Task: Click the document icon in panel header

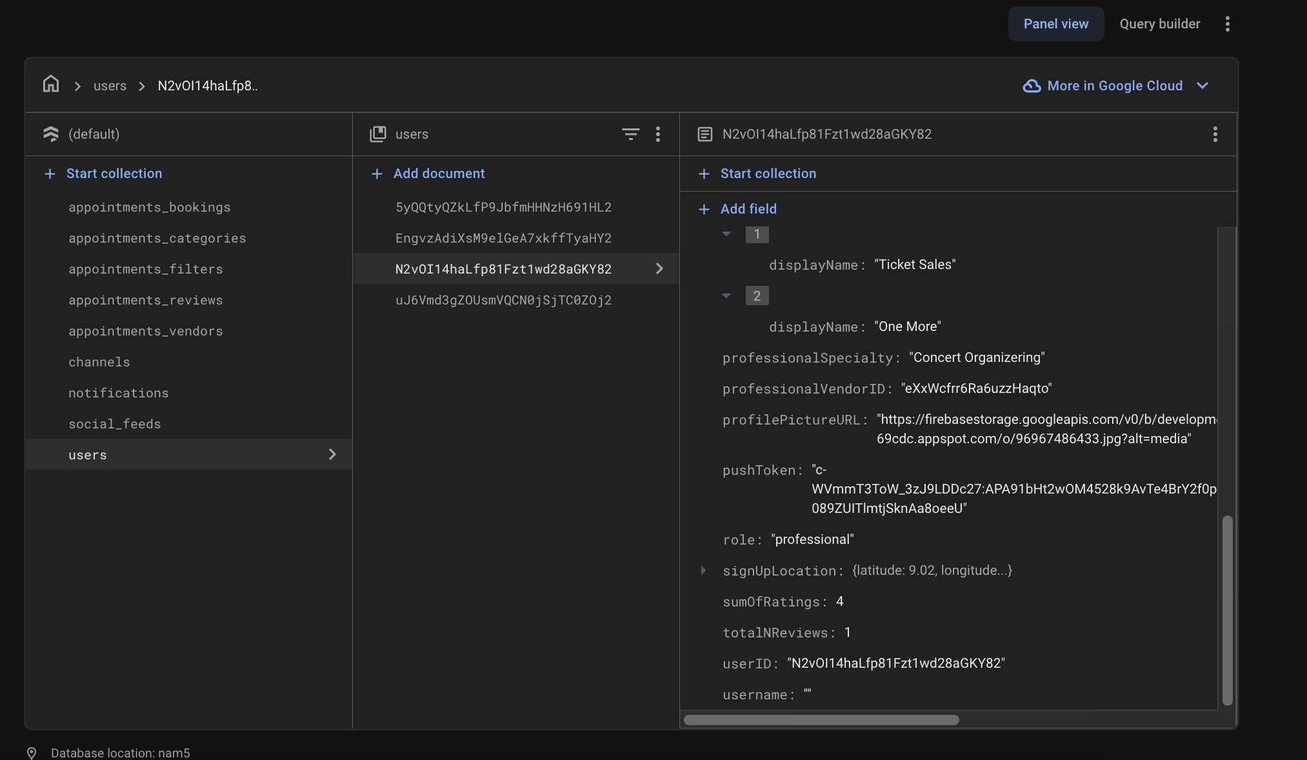Action: pyautogui.click(x=704, y=134)
